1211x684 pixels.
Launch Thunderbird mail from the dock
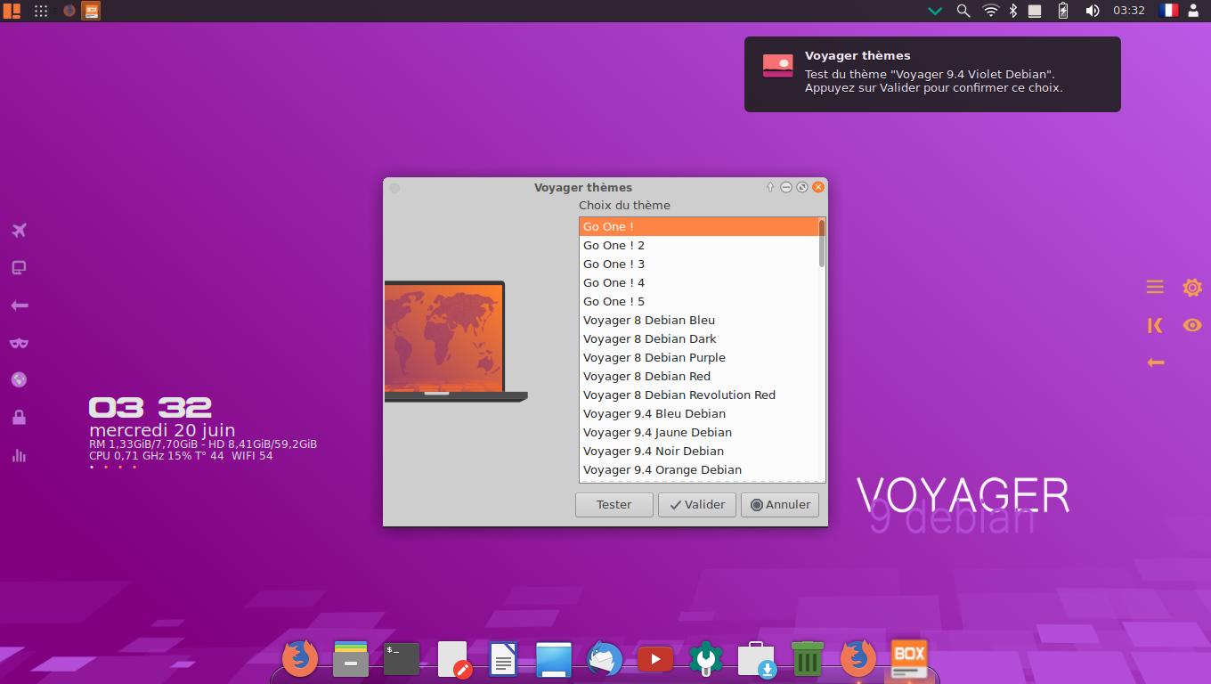pos(605,660)
